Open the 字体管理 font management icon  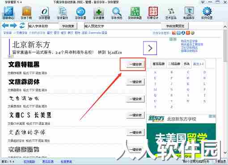point(44,13)
